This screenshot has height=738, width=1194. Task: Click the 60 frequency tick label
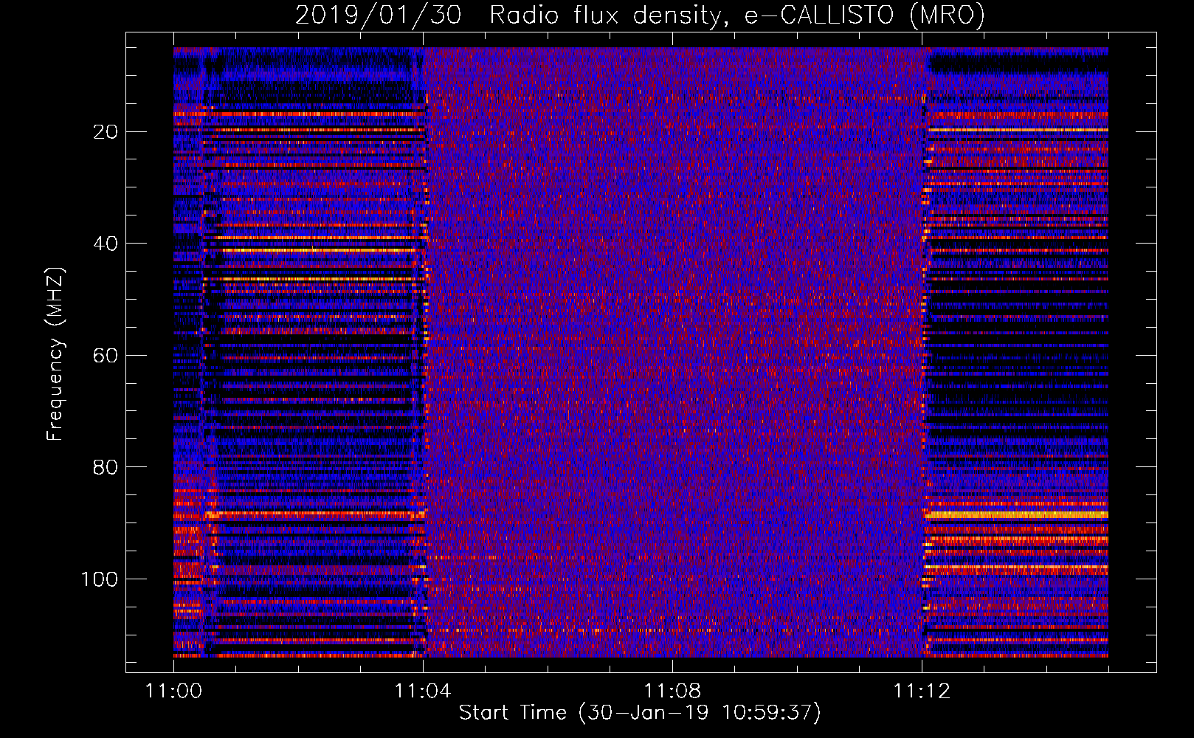point(106,356)
